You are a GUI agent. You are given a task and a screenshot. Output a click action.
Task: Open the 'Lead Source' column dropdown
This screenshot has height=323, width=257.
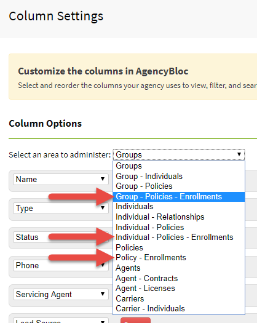click(61, 321)
